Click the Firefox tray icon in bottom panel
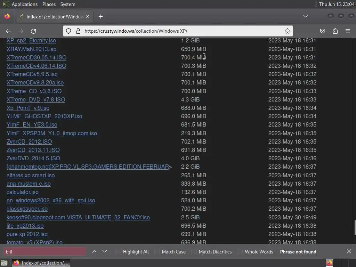356x267 pixels. [x=330, y=263]
